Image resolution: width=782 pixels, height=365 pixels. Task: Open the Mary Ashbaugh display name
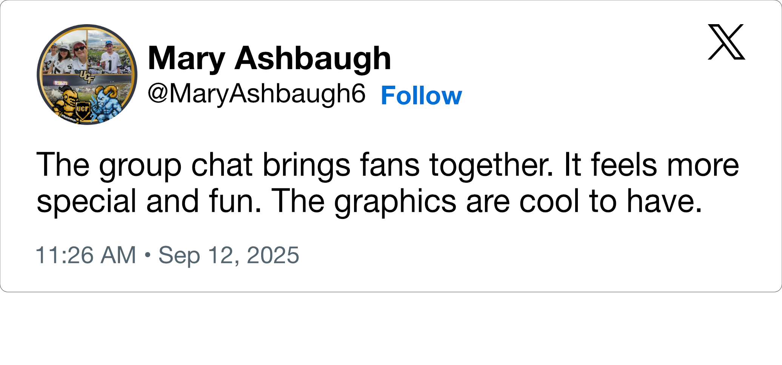(269, 58)
